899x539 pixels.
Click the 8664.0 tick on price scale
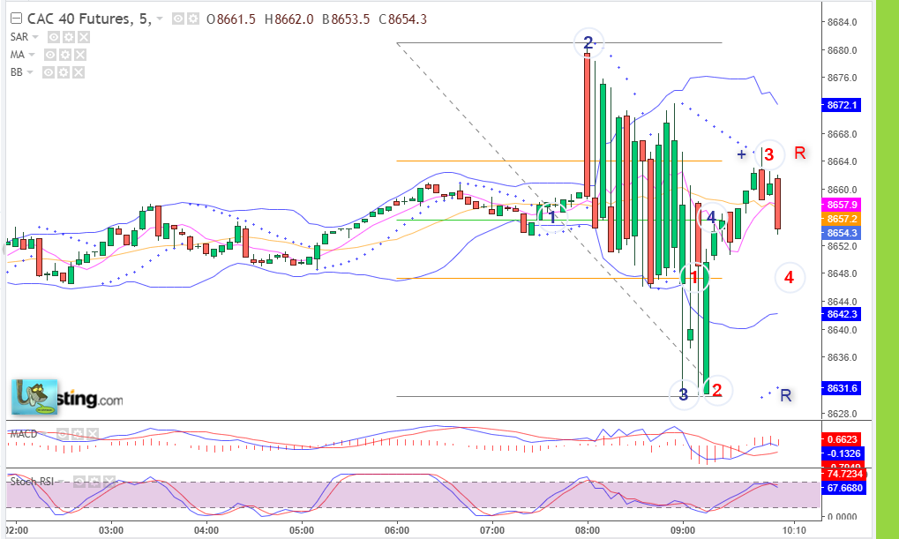[x=843, y=161]
